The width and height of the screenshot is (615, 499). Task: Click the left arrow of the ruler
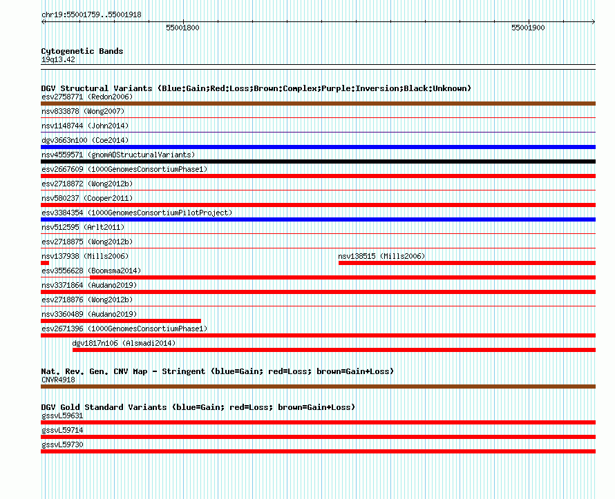coord(43,22)
